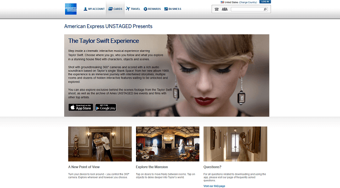Open the Rewards menu
The width and height of the screenshot is (340, 188).
click(152, 9)
